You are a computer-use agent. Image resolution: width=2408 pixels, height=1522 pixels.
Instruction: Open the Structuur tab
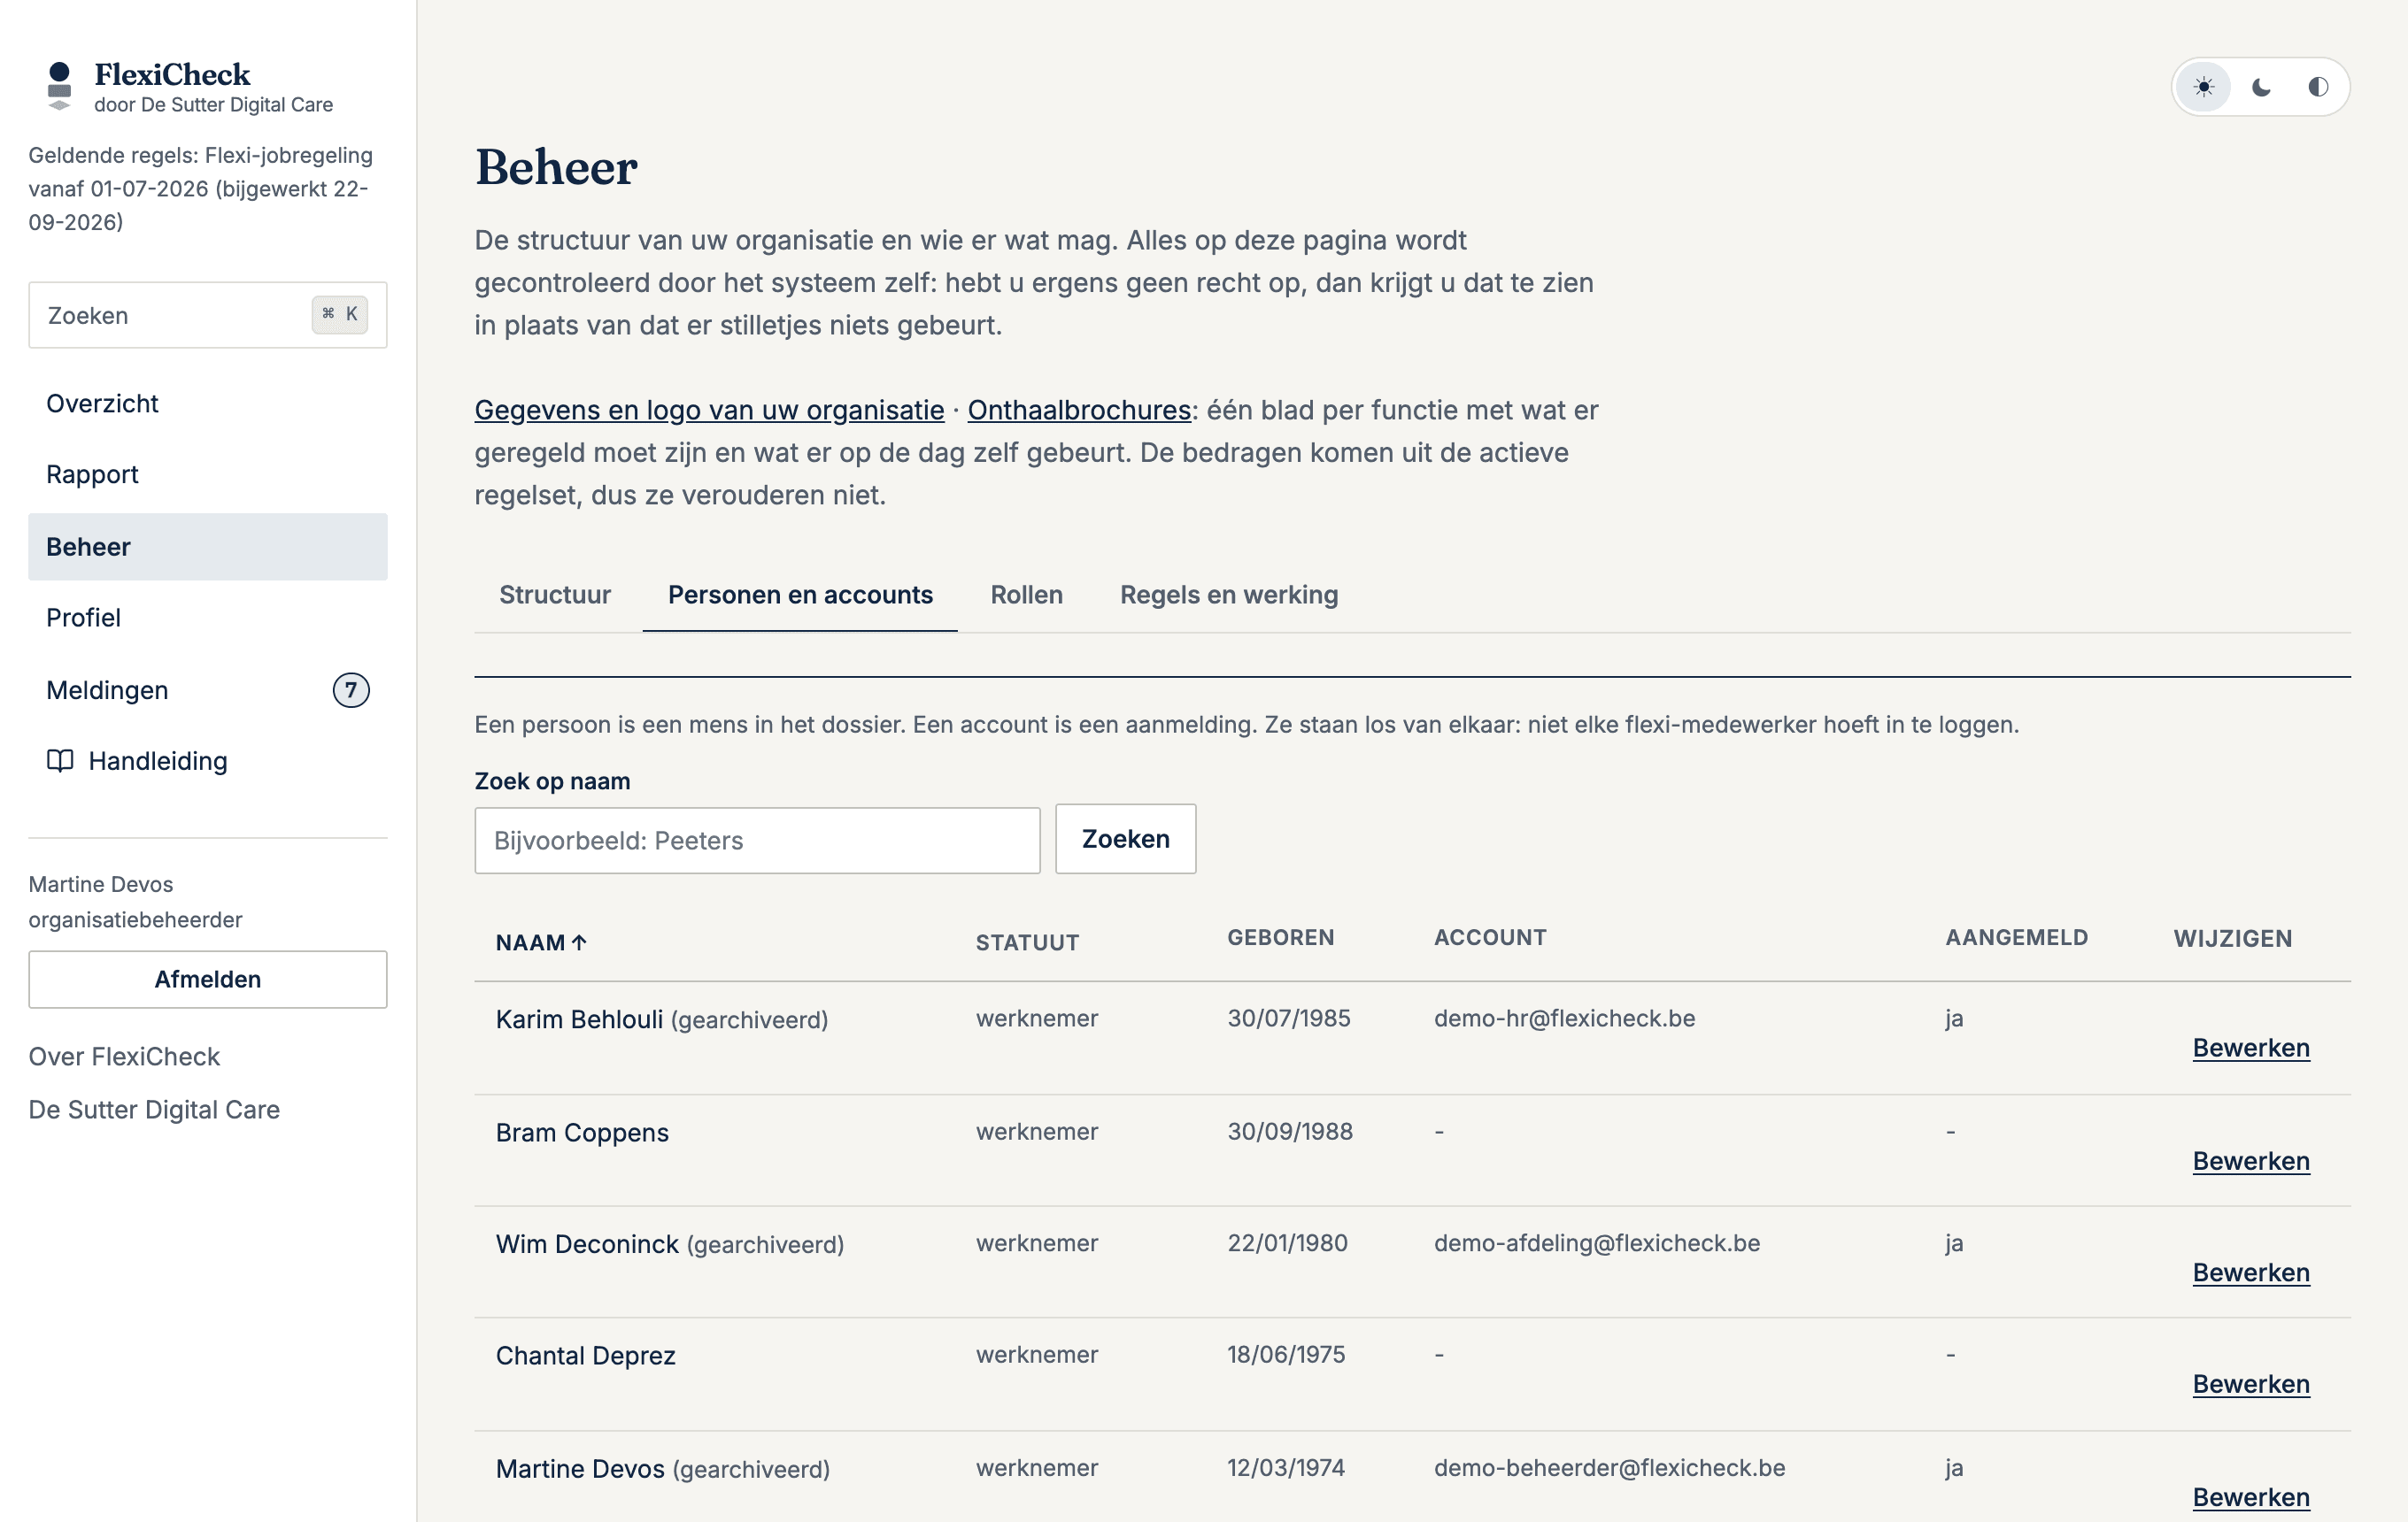click(x=555, y=595)
